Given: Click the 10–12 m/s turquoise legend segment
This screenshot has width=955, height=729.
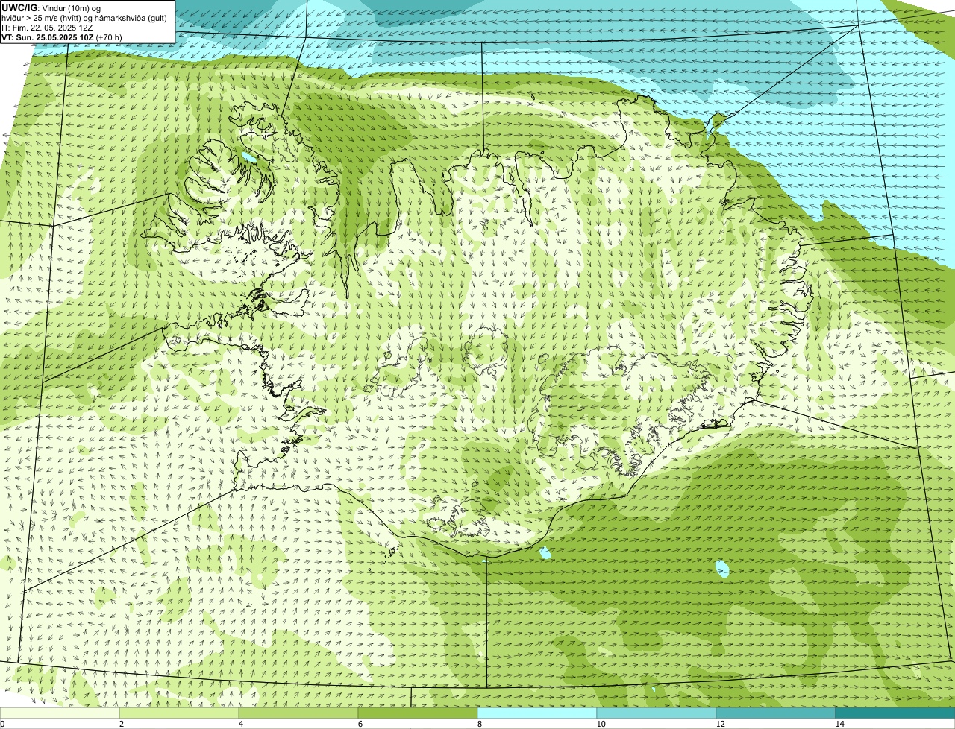Looking at the screenshot, I should coord(657,713).
